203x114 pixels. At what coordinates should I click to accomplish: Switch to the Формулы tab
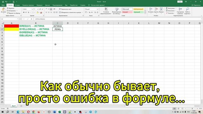coord(39,5)
